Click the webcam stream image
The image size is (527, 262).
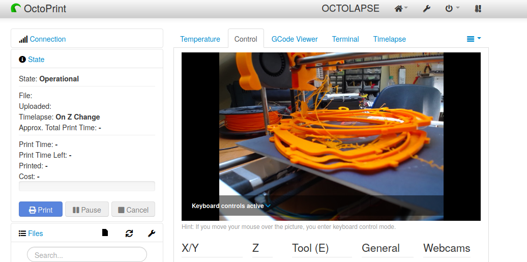(331, 136)
